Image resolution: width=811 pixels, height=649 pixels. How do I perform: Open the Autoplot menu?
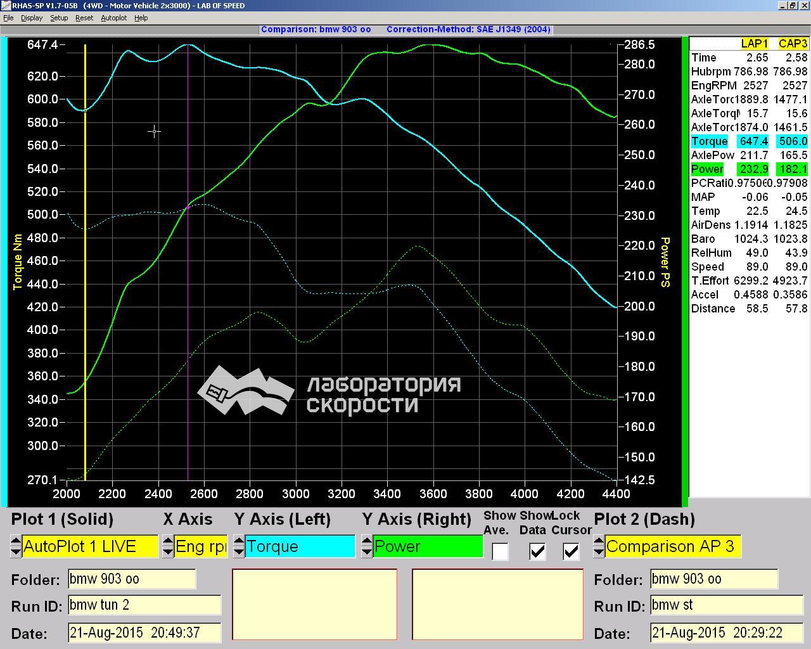pos(114,18)
